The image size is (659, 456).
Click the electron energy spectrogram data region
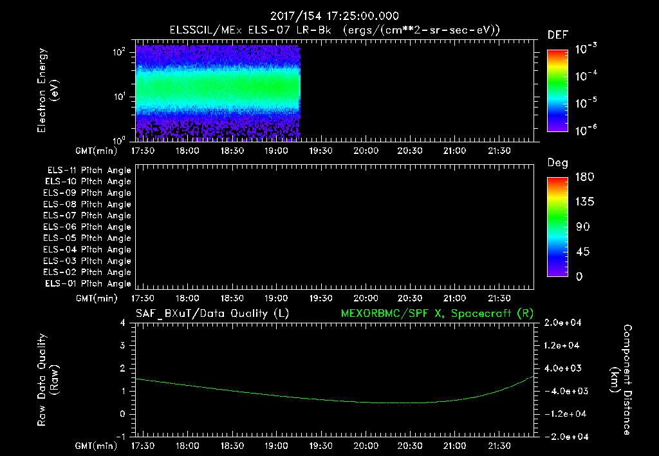pyautogui.click(x=218, y=93)
